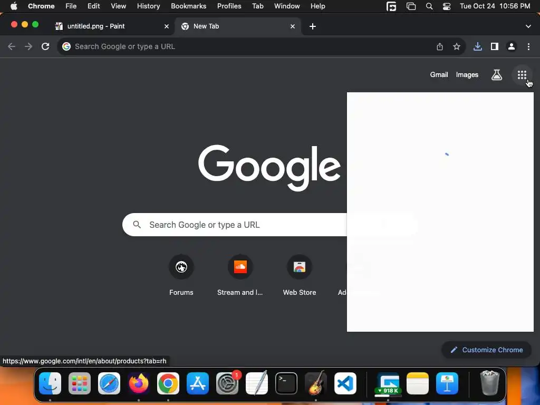The width and height of the screenshot is (540, 405).
Task: Bookmark this tab with star icon
Action: pos(456,46)
